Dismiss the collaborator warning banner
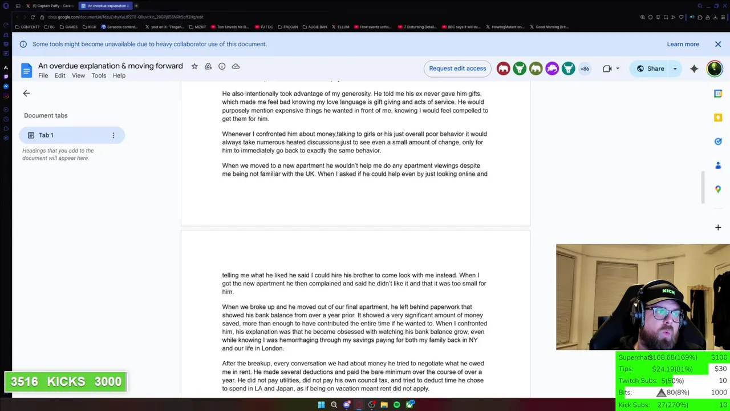The height and width of the screenshot is (411, 730). [x=718, y=44]
